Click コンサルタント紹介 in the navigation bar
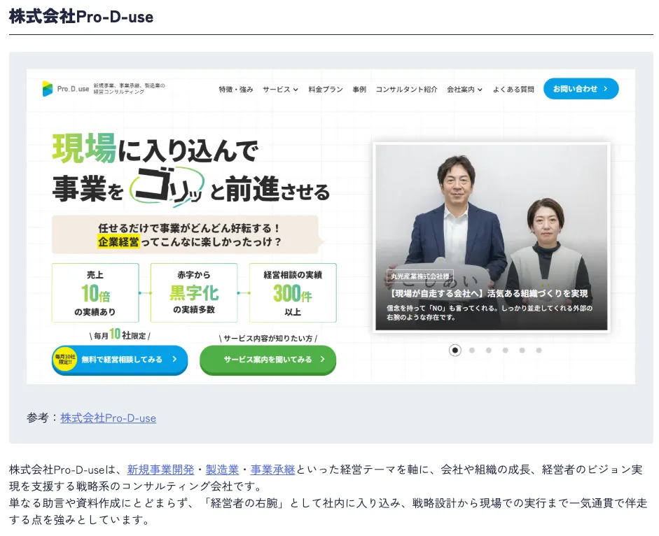The height and width of the screenshot is (536, 659). click(406, 90)
